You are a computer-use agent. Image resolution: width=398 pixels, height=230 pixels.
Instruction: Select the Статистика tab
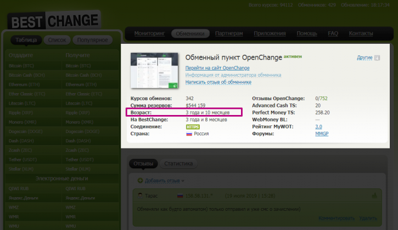click(178, 164)
